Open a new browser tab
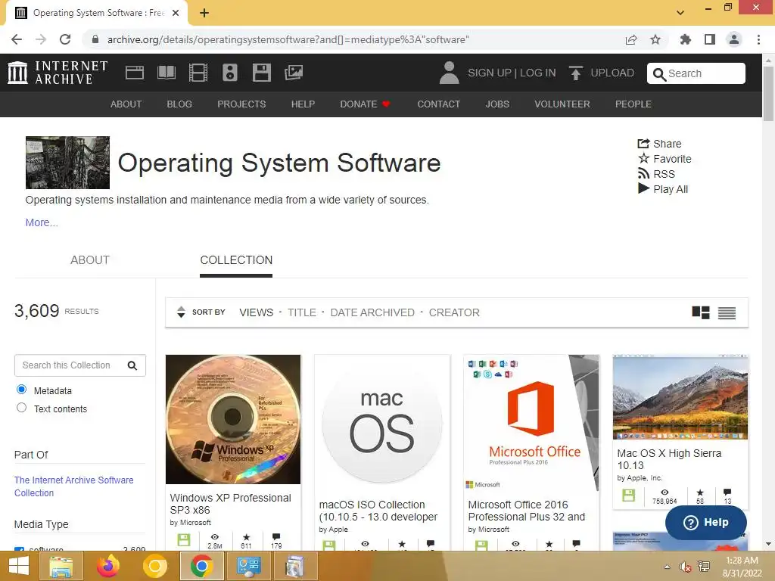 tap(204, 13)
